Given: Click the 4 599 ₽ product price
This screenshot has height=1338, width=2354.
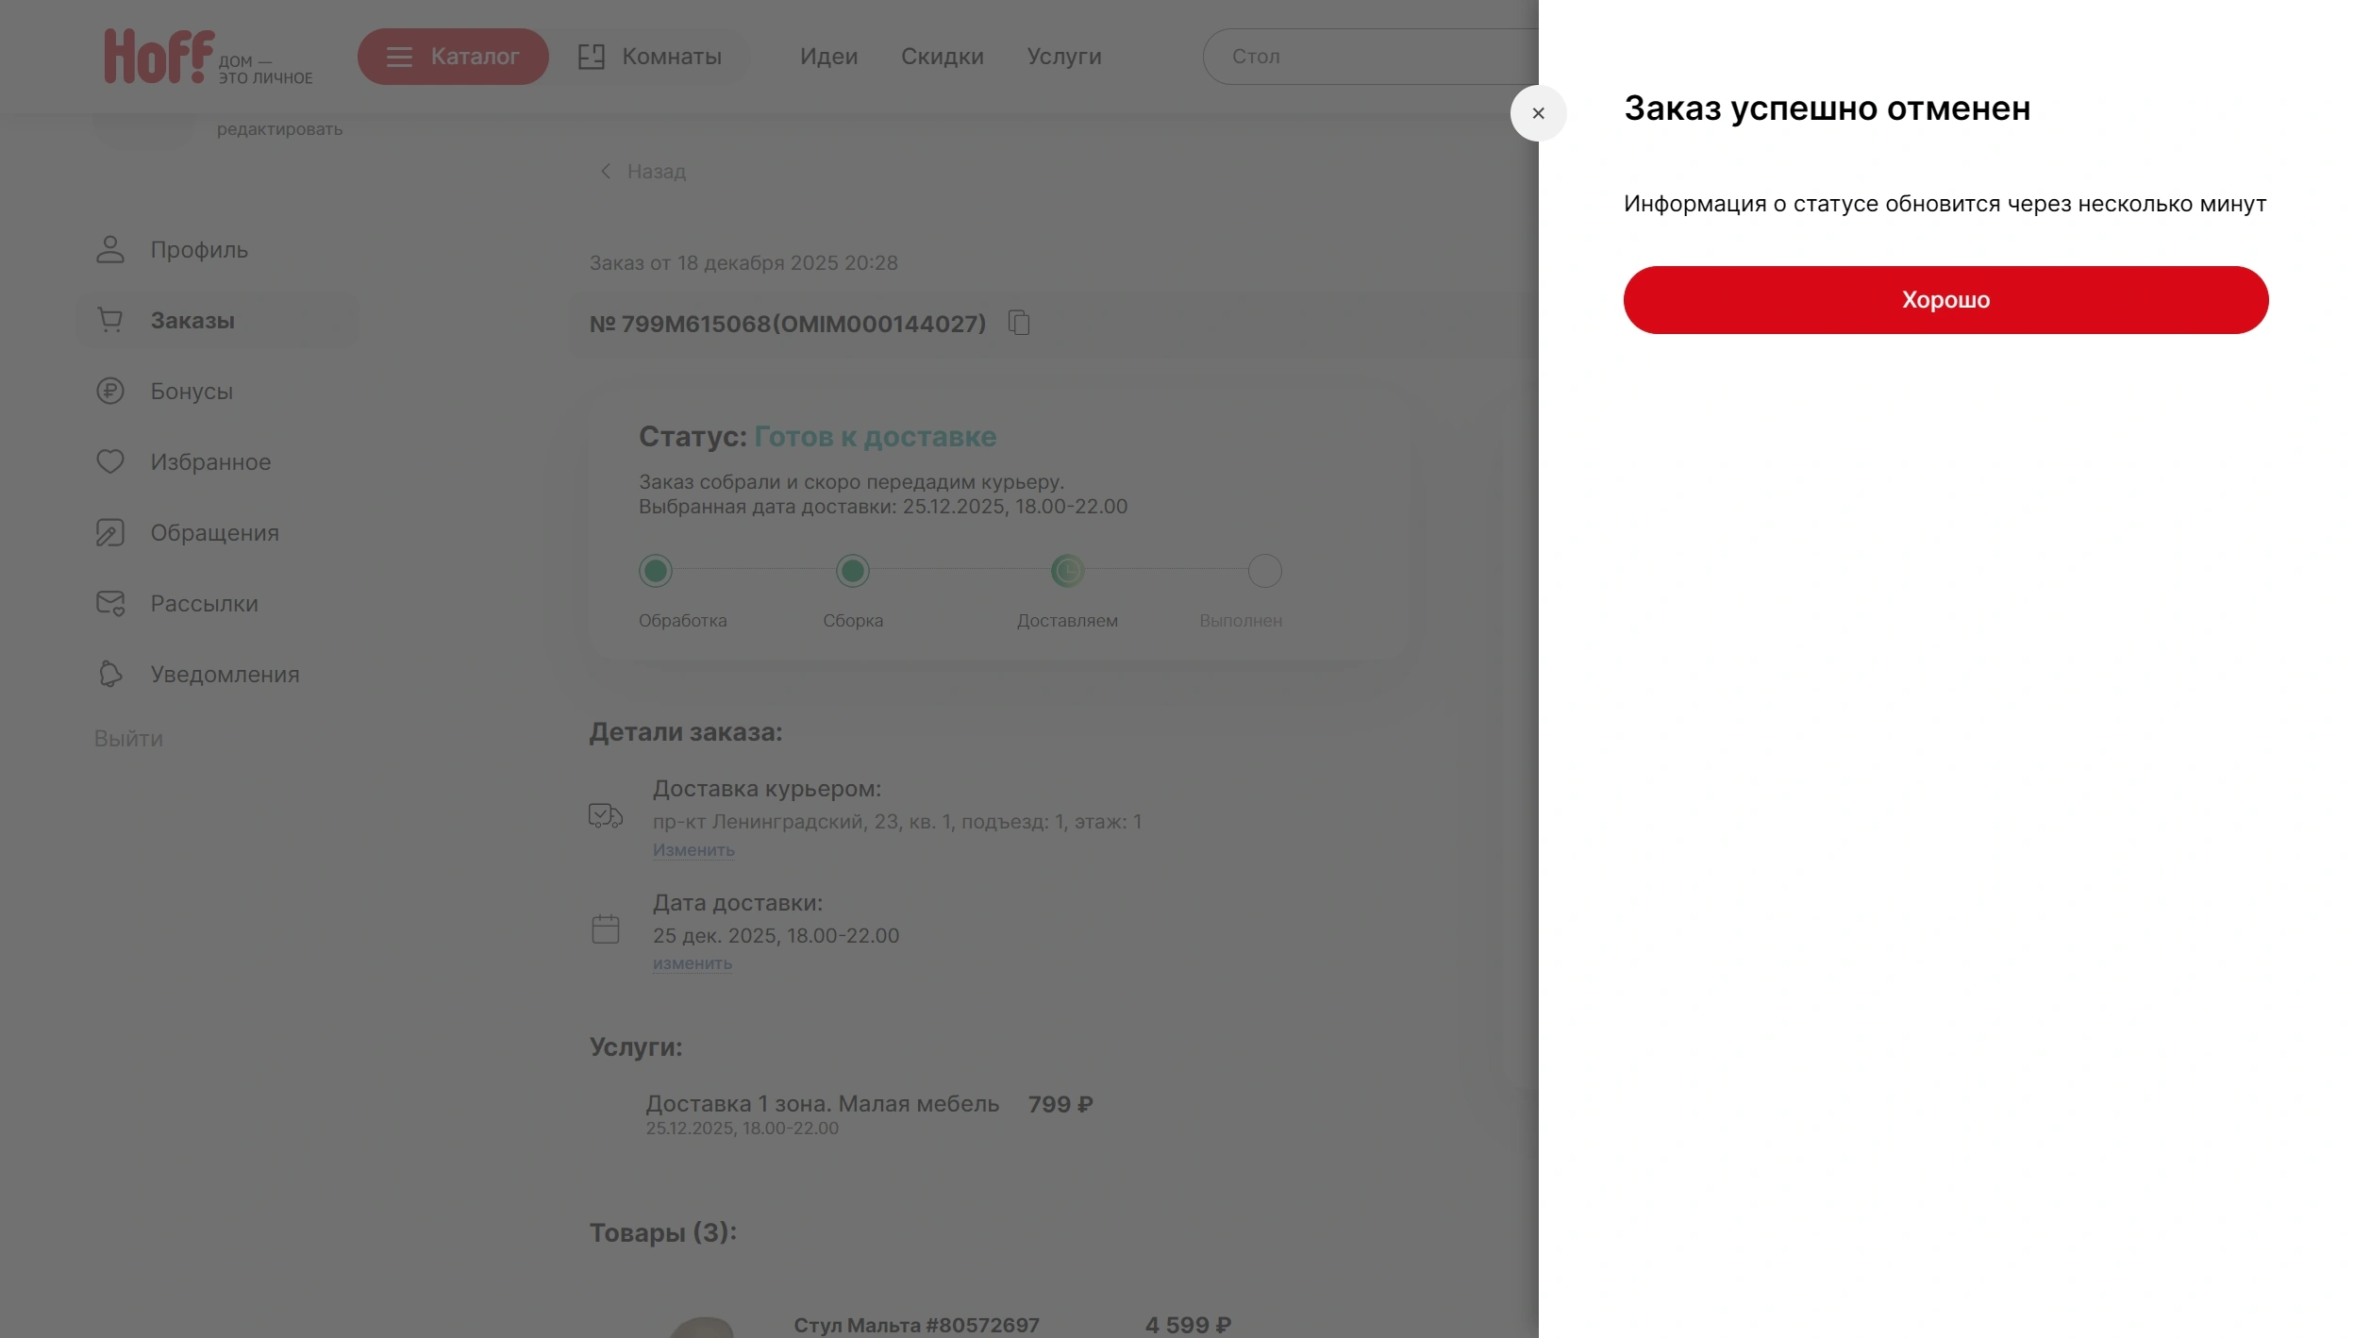Looking at the screenshot, I should pyautogui.click(x=1189, y=1325).
